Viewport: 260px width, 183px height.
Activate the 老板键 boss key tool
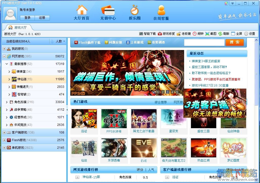[184, 34]
